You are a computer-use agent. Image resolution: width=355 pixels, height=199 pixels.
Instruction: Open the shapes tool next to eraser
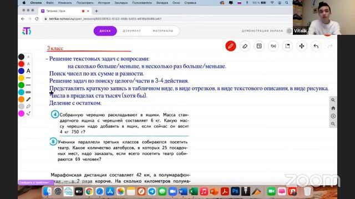point(259,46)
